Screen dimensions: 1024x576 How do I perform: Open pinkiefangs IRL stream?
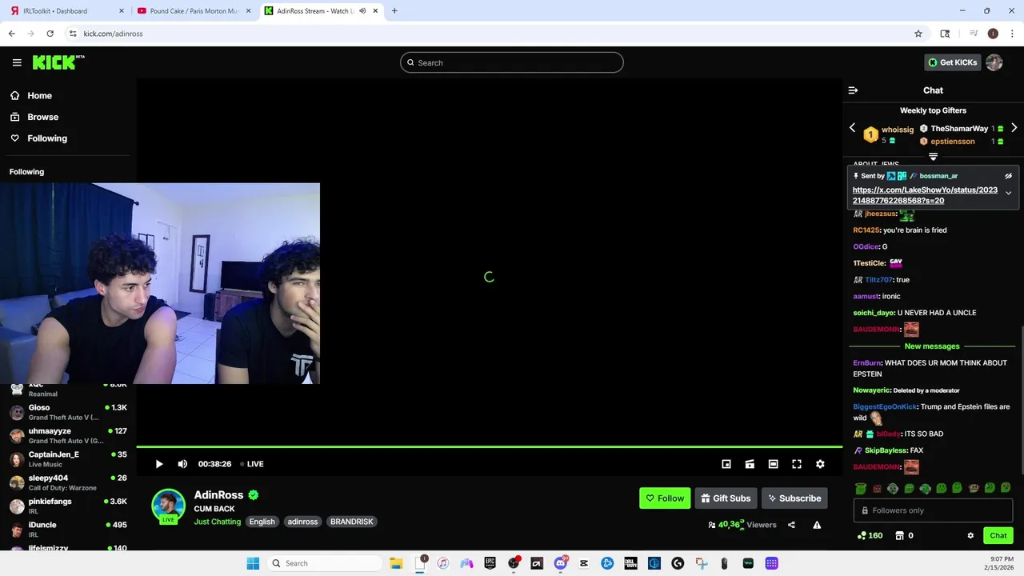click(x=68, y=506)
